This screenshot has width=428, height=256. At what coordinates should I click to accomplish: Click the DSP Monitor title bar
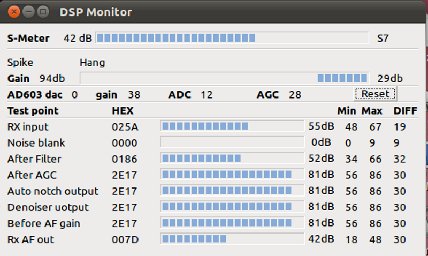[213, 12]
